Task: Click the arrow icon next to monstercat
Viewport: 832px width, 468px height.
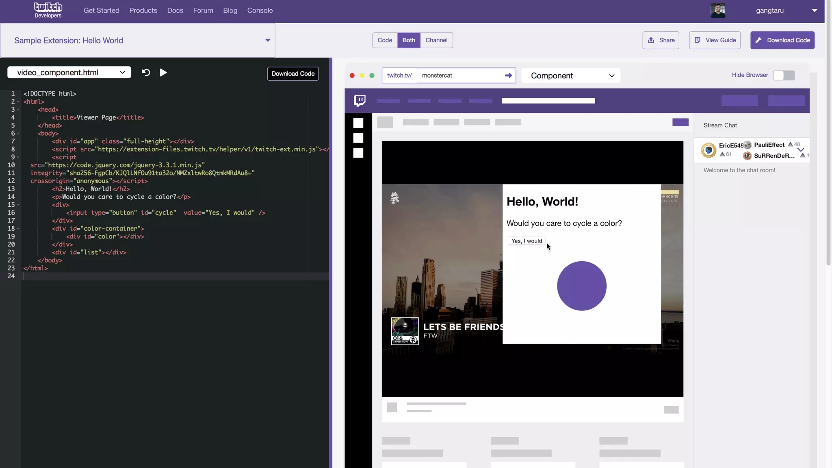Action: (x=508, y=76)
